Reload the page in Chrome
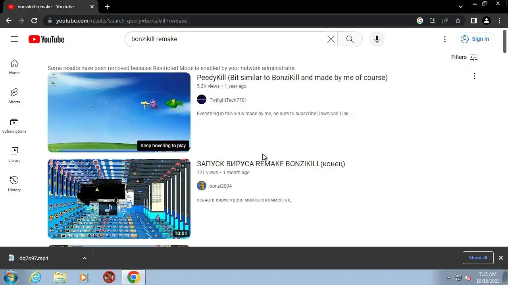 (34, 21)
